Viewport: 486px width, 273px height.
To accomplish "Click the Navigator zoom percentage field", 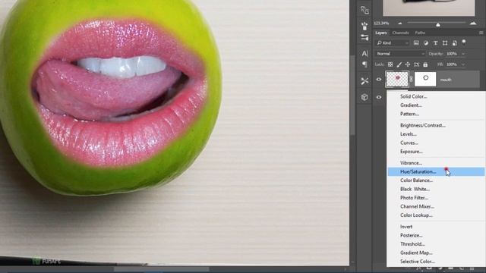I will pos(381,24).
